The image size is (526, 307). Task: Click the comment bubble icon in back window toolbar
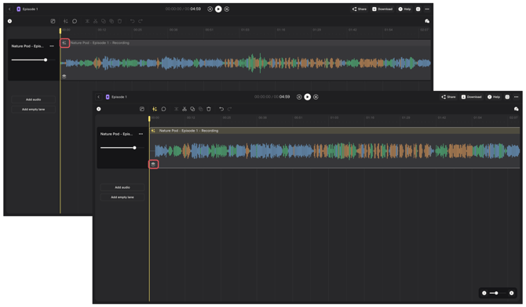coord(75,21)
